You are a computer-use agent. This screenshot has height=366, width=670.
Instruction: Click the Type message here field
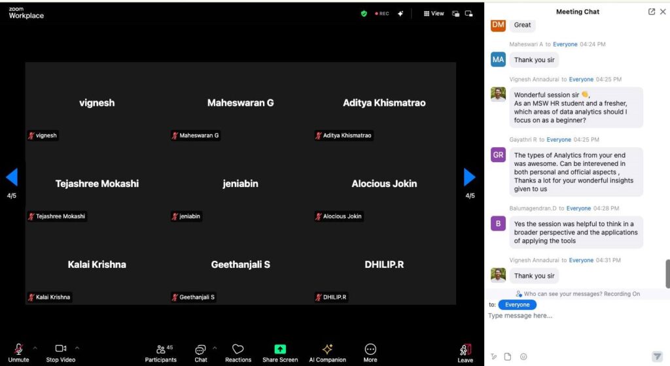[569, 316]
